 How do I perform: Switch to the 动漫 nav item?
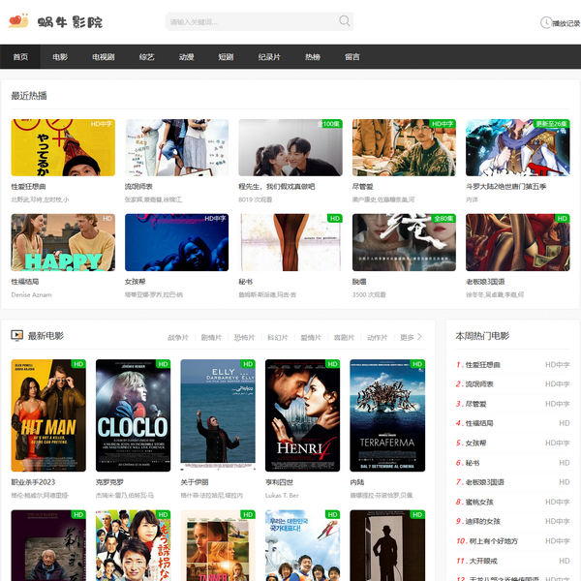186,57
